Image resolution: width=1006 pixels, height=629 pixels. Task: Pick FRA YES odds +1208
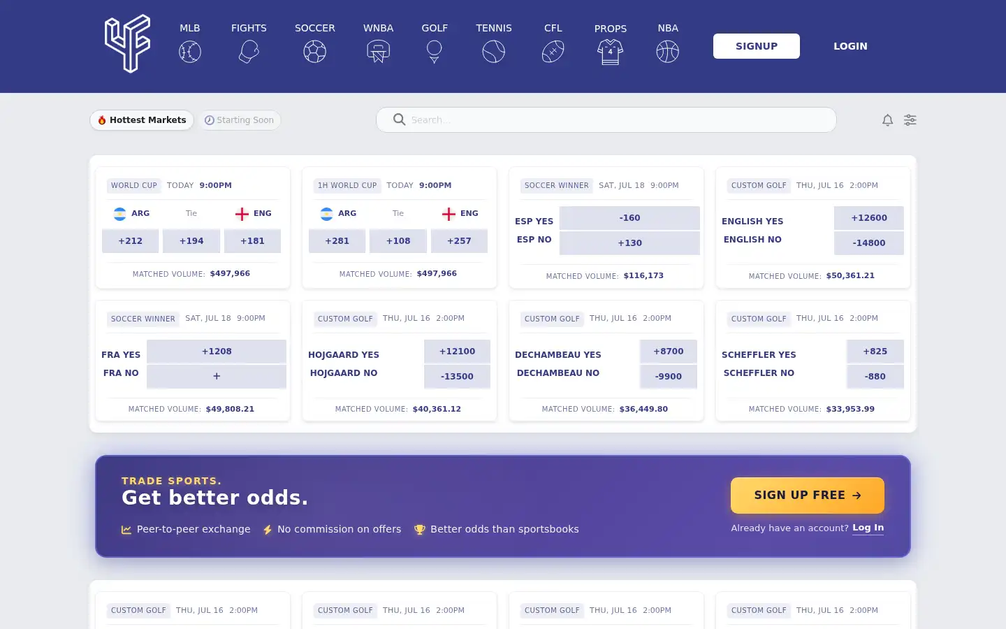pyautogui.click(x=217, y=352)
